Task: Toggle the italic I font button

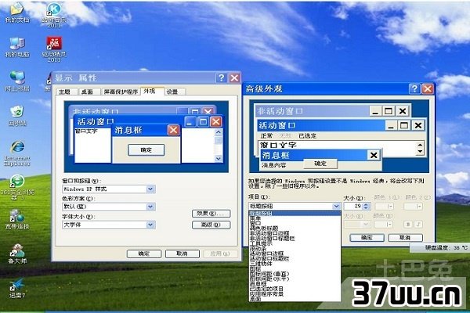Action: tap(419, 225)
